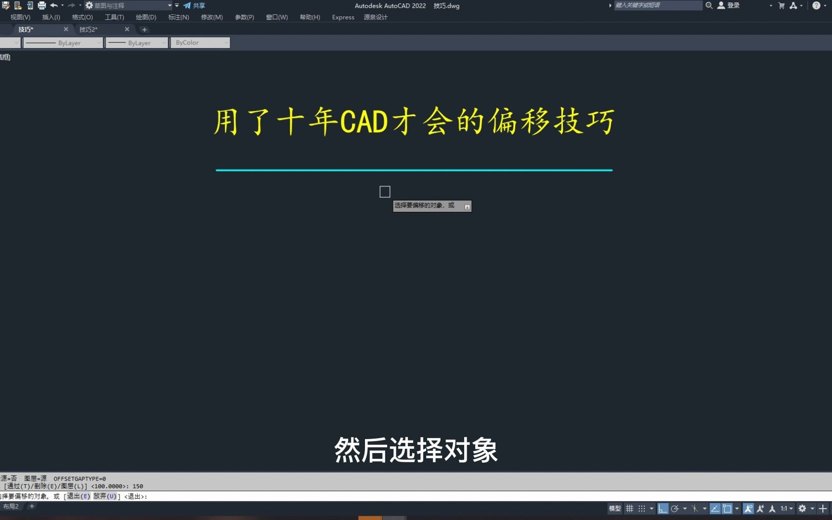Click the new drawing plus tab
Viewport: 832px width, 520px height.
(x=144, y=29)
